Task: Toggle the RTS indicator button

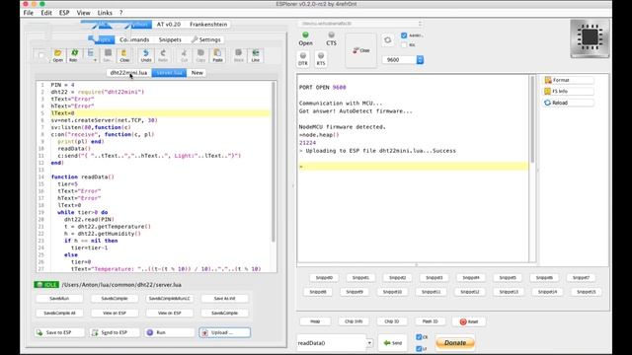Action: (321, 59)
